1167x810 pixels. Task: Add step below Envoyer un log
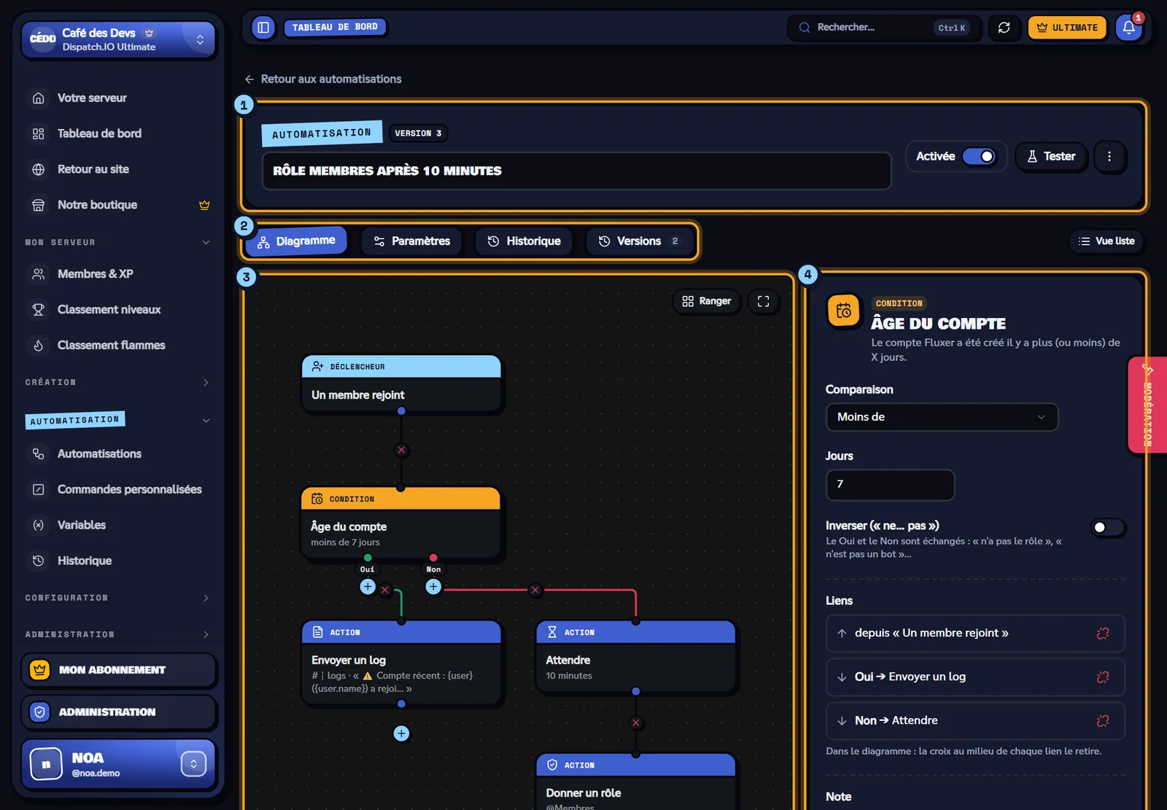(x=401, y=733)
